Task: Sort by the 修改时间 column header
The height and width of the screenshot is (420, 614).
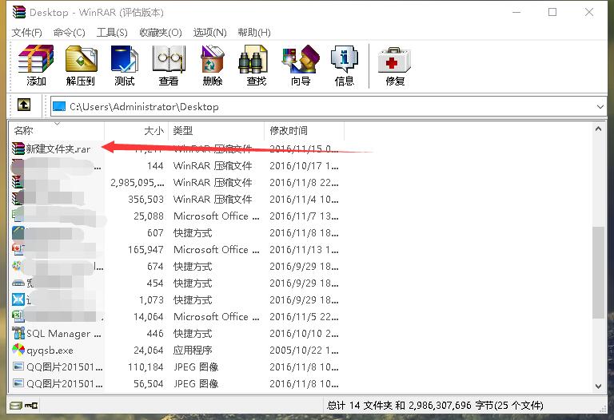Action: pyautogui.click(x=305, y=131)
